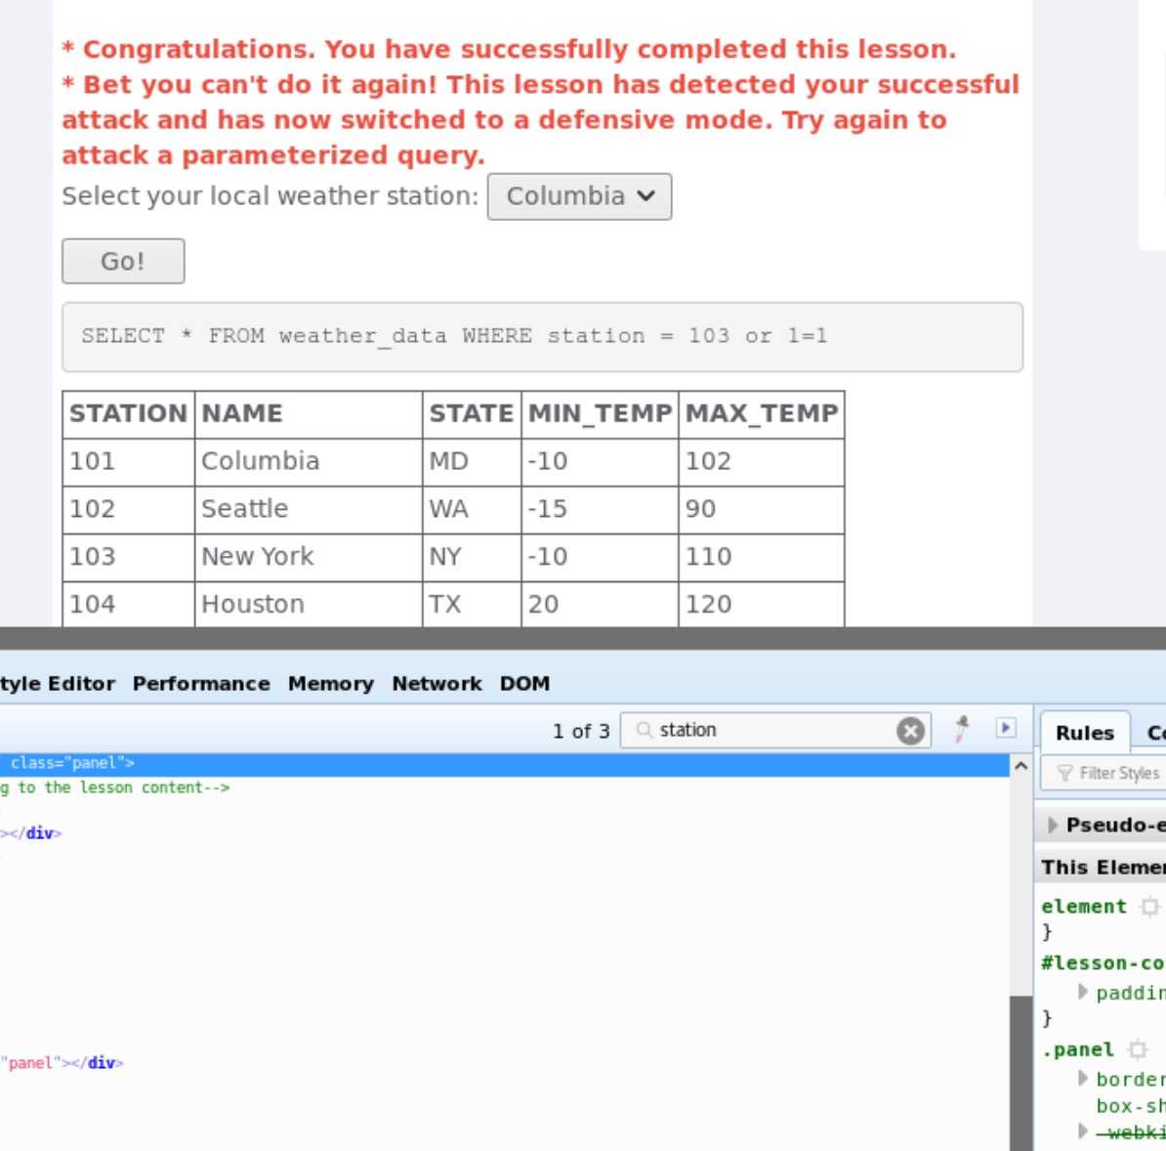Expand the border property in .panel rule

[x=1083, y=1078]
